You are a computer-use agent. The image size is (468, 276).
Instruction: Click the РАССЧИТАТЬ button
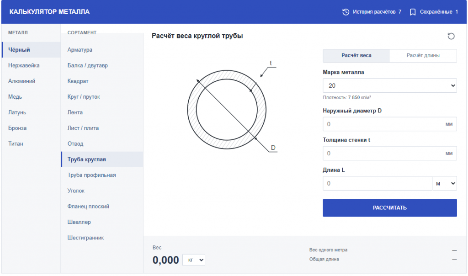(x=389, y=207)
